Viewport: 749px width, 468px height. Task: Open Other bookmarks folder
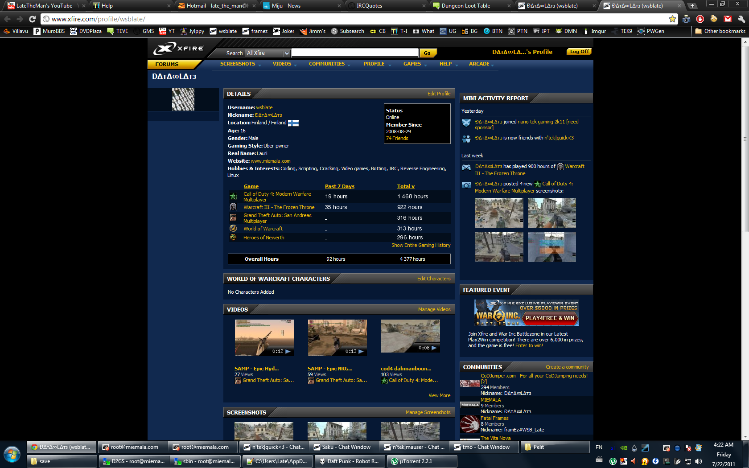pos(720,31)
